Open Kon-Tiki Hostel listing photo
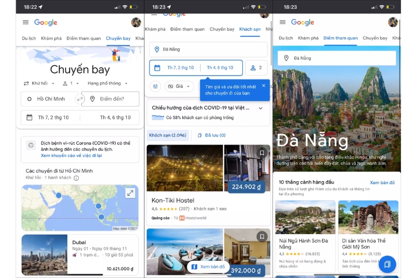This screenshot has width=417, height=278. (185, 168)
